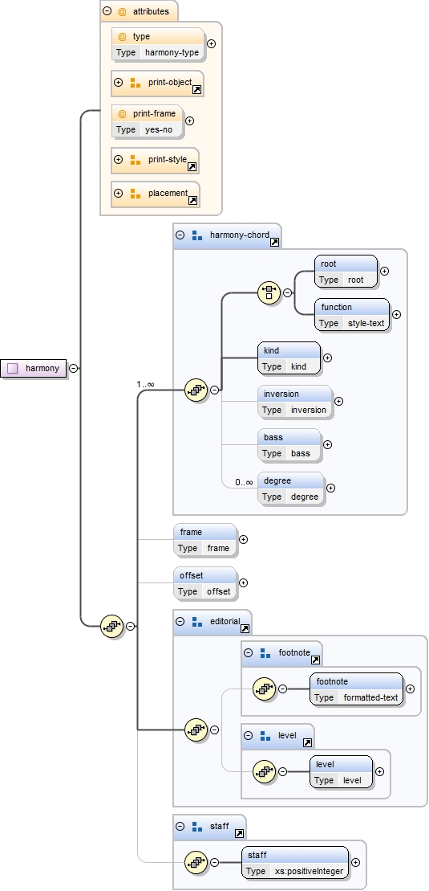
Task: Select the offset element box
Action: [204, 582]
